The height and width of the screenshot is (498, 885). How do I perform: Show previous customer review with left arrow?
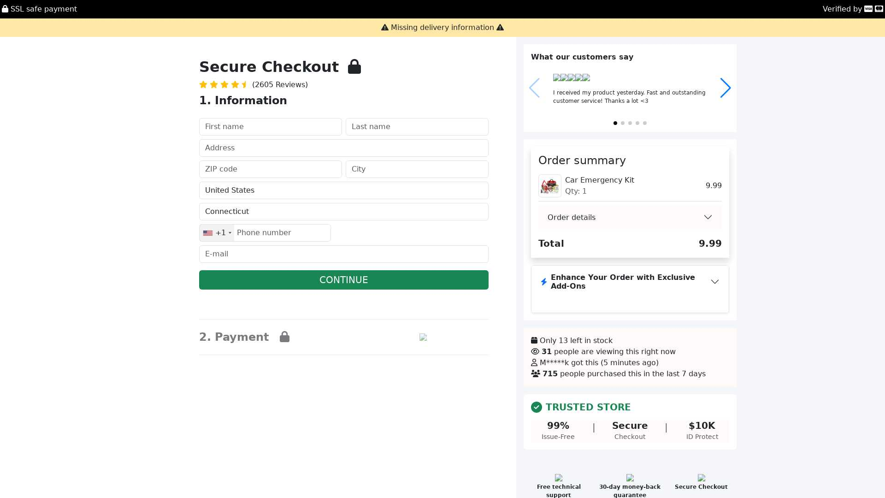point(534,88)
